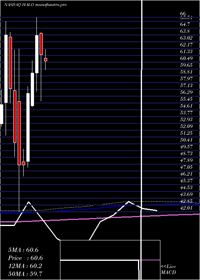The height and width of the screenshot is (280, 200).
Task: Select the 53.77 price axis label
Action: [186, 112]
